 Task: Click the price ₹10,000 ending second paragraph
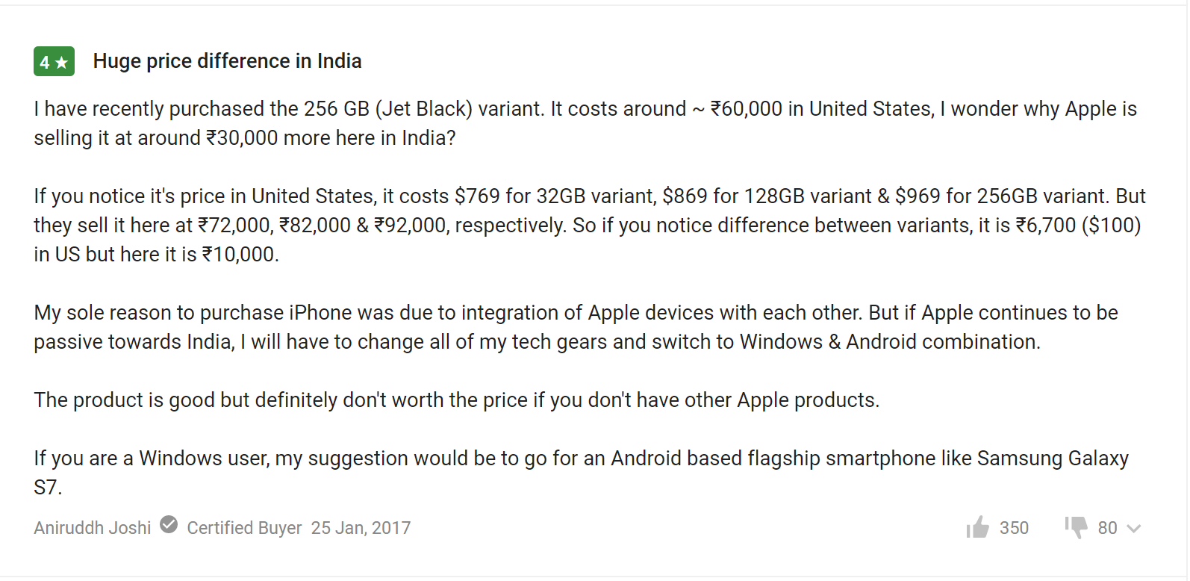click(x=240, y=255)
